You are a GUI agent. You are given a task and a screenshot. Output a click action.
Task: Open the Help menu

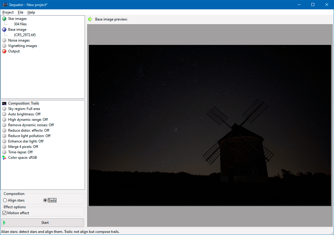pos(31,12)
